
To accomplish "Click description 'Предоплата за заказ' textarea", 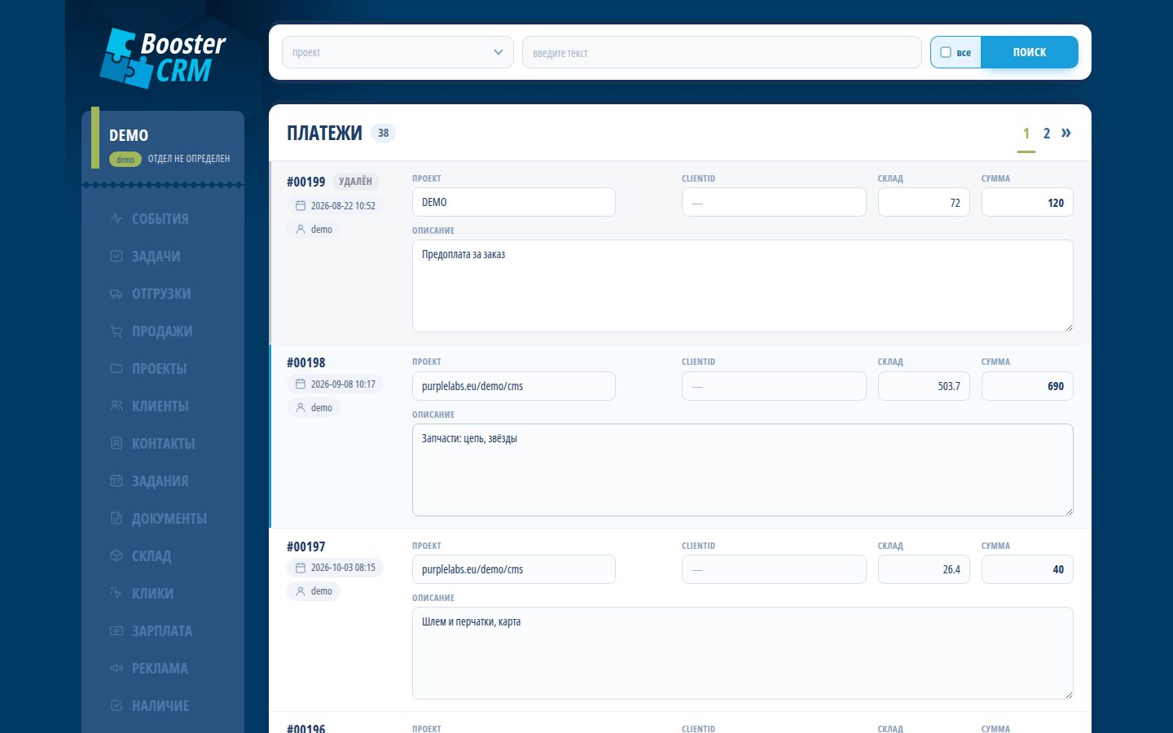I will tap(743, 286).
